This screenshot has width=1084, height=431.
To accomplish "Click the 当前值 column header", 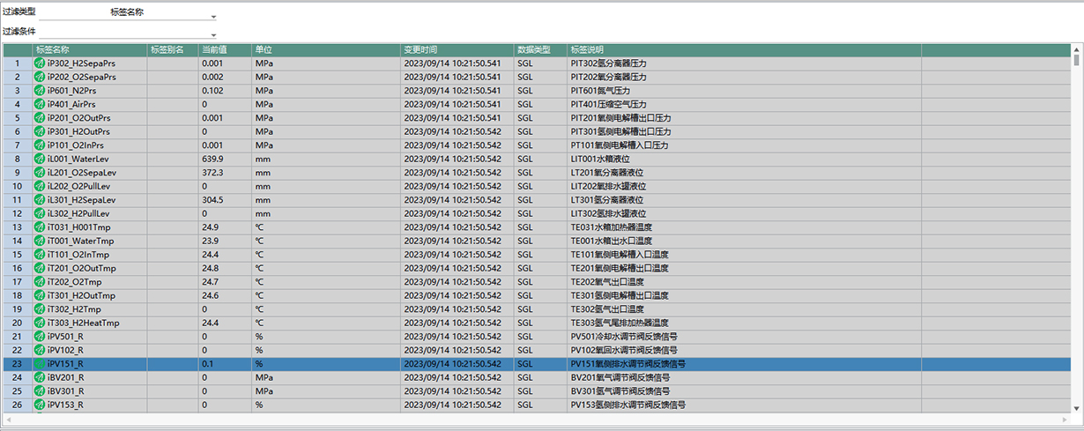I will pos(224,50).
